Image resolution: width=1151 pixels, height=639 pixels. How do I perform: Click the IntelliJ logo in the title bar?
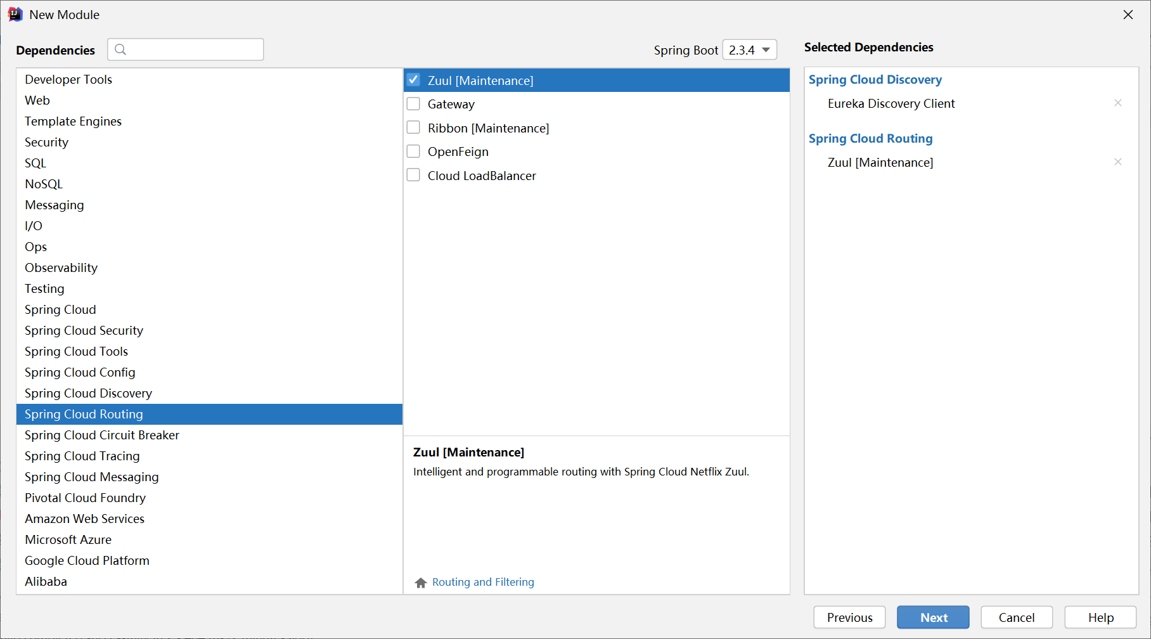pyautogui.click(x=15, y=15)
